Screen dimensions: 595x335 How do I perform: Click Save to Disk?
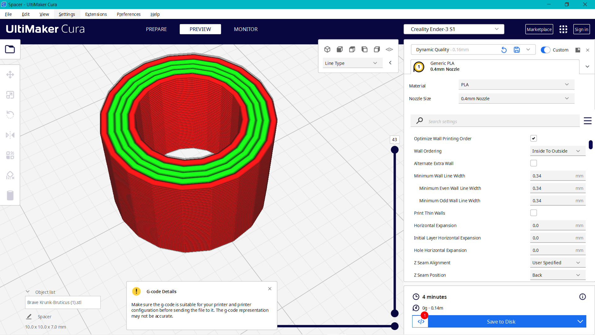pyautogui.click(x=501, y=322)
